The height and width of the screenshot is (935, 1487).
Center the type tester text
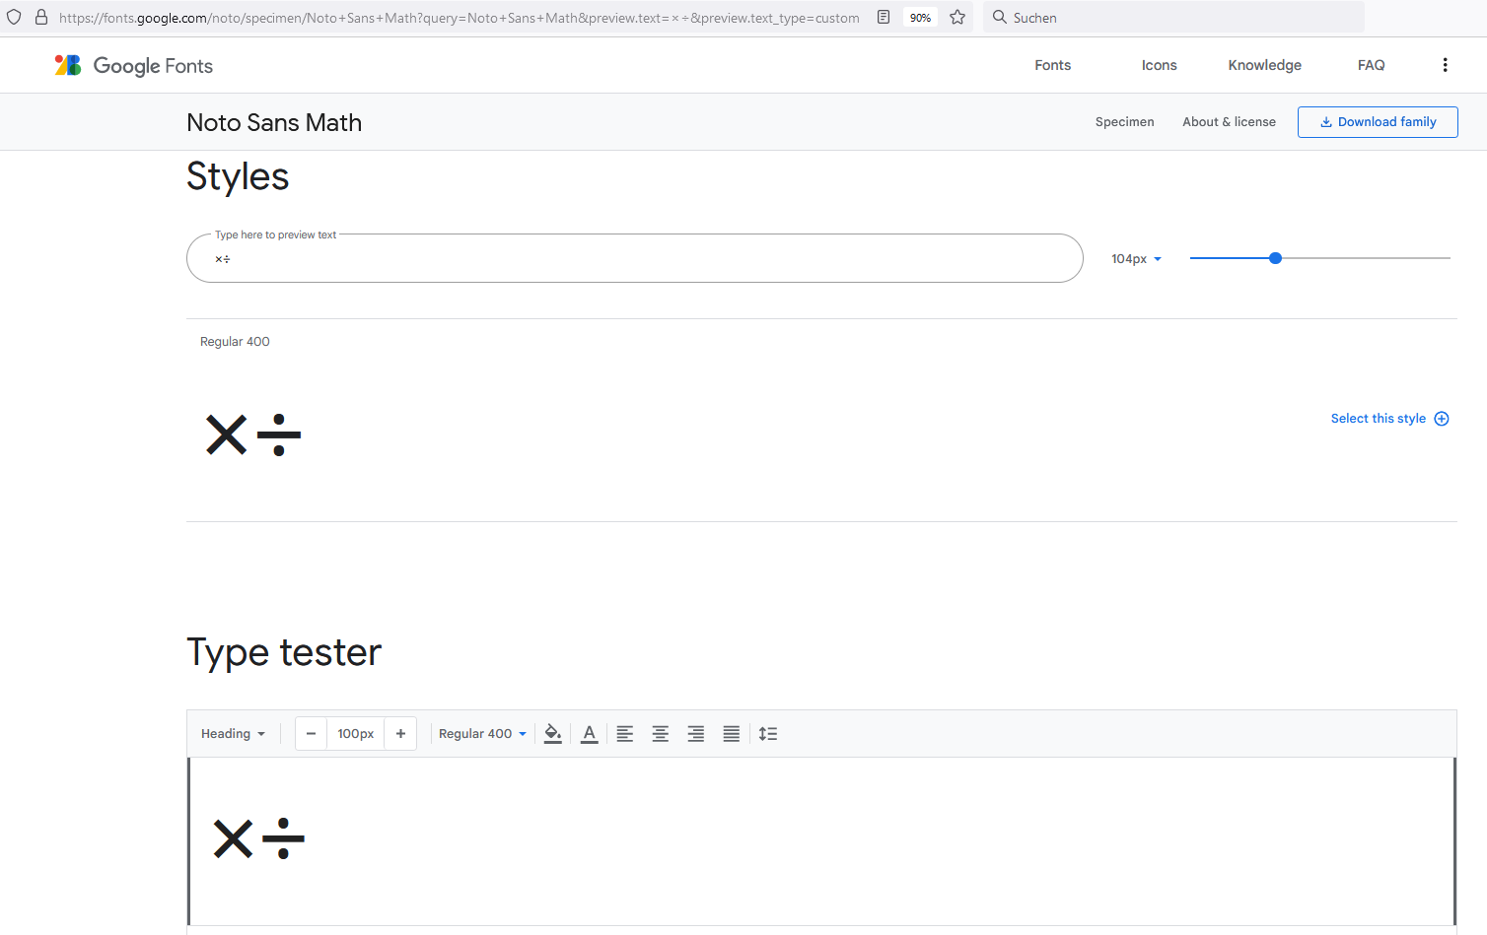(x=660, y=733)
